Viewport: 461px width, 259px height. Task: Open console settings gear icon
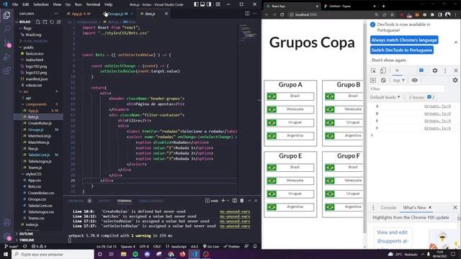click(x=455, y=80)
